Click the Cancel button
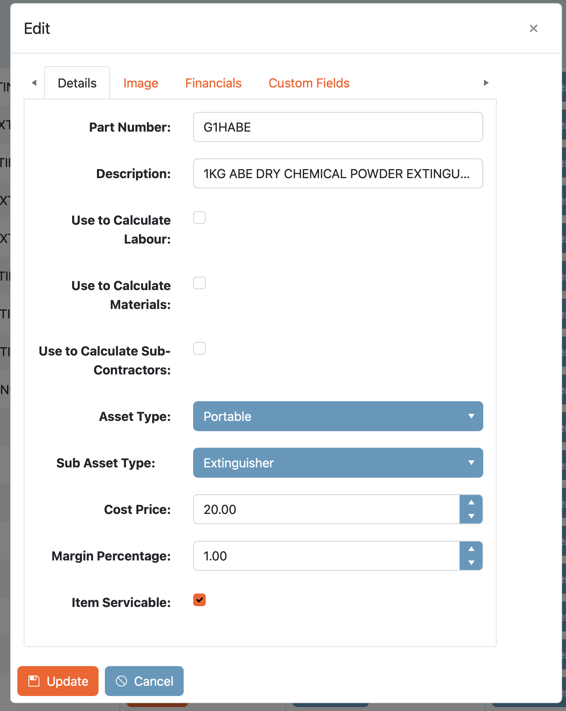Screen dimensions: 566x711 pyautogui.click(x=144, y=681)
